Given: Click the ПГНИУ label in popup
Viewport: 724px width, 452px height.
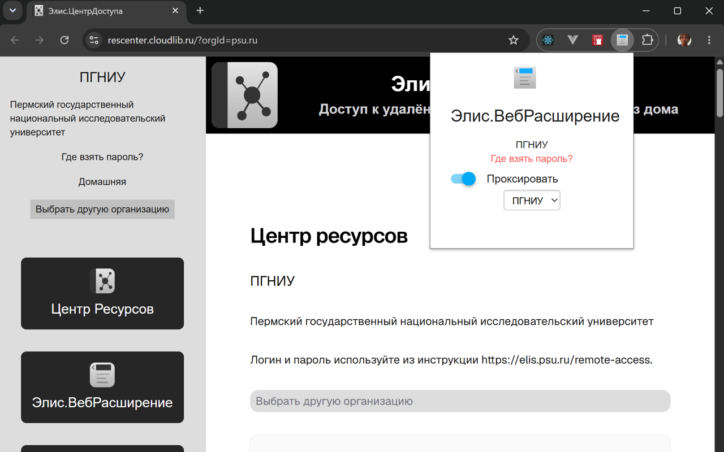Looking at the screenshot, I should (x=532, y=145).
